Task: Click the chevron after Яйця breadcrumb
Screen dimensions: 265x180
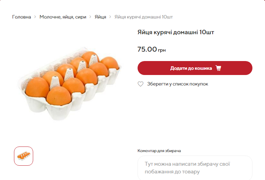Action: point(110,17)
